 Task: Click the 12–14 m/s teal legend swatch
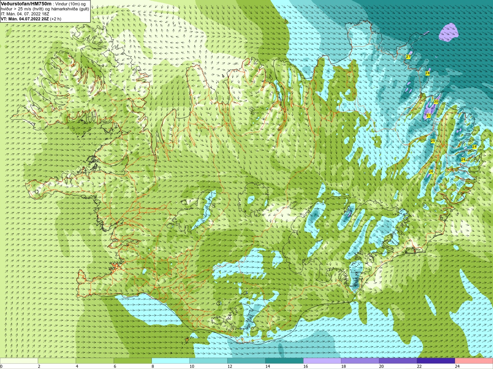coord(246,361)
